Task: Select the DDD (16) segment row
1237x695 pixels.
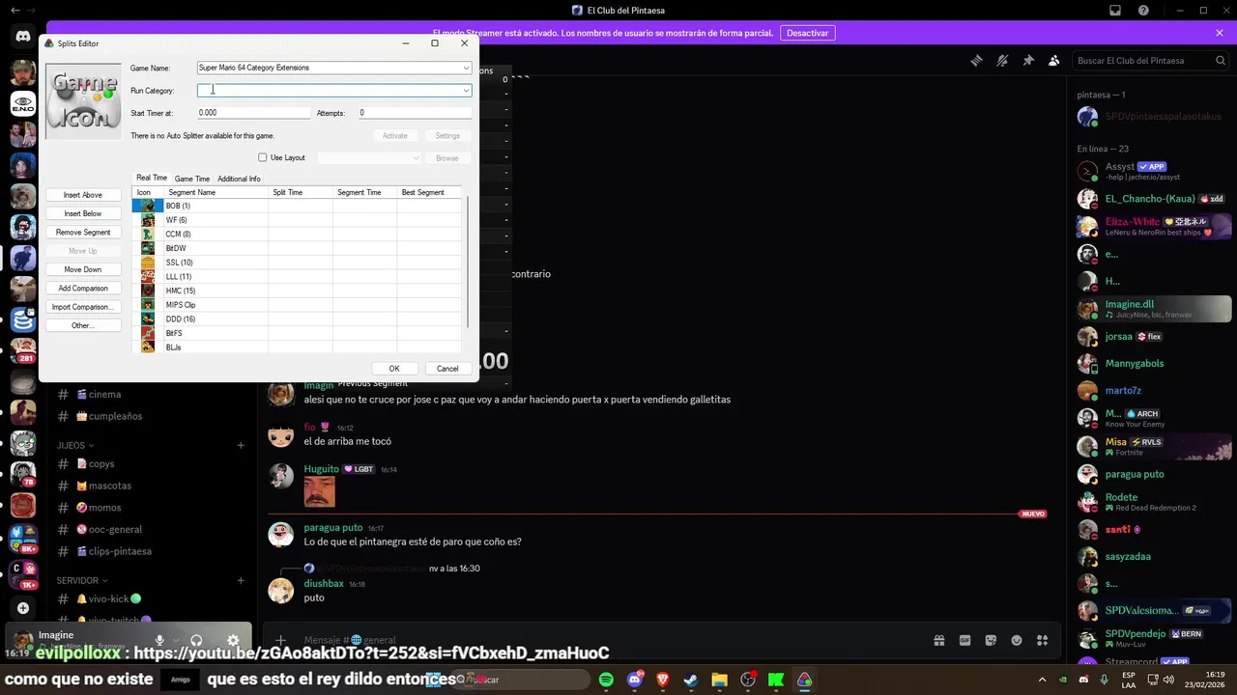Action: coord(297,319)
